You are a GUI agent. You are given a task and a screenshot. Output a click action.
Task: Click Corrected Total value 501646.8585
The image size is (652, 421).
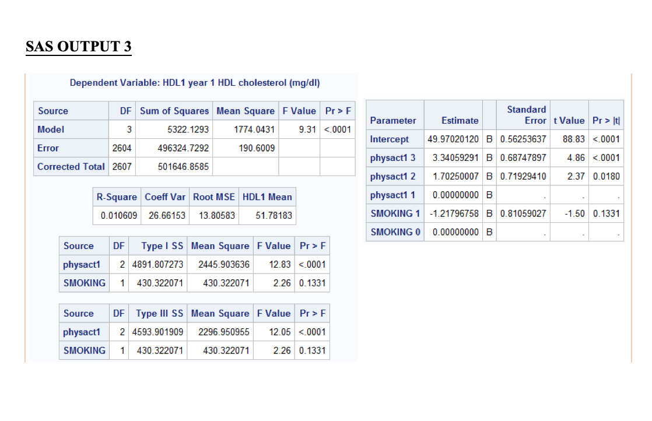[x=183, y=167]
